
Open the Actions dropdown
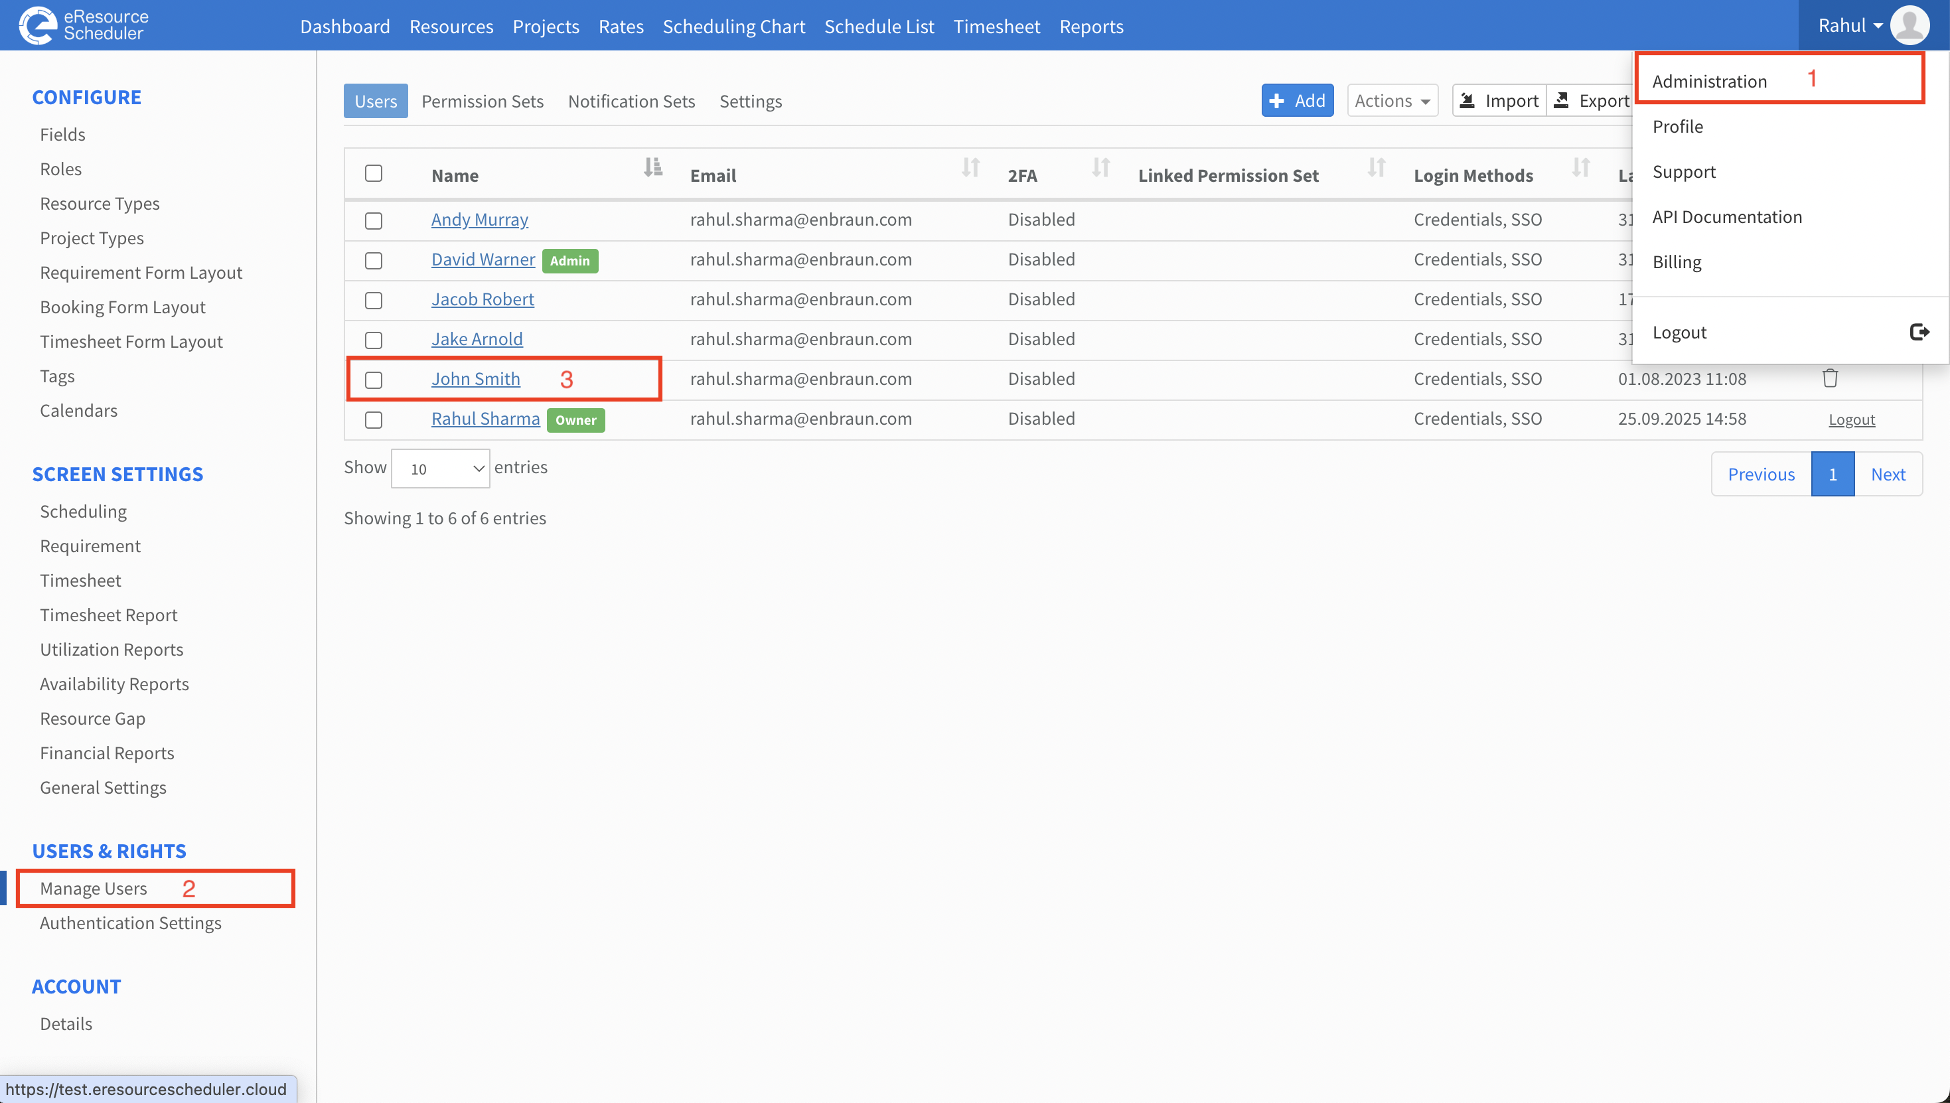click(1392, 101)
